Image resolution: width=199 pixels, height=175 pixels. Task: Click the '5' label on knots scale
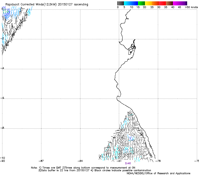tap(124, 7)
